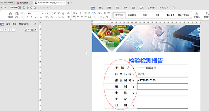Apply bold formatting with B icon
This screenshot has height=111, width=209.
point(28,17)
